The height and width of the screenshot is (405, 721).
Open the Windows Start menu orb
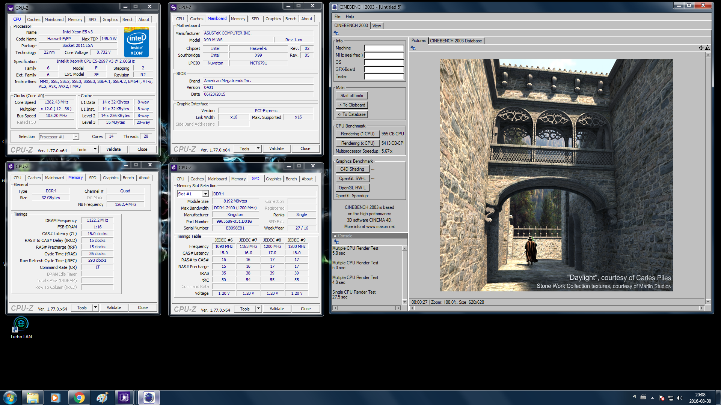click(x=10, y=397)
